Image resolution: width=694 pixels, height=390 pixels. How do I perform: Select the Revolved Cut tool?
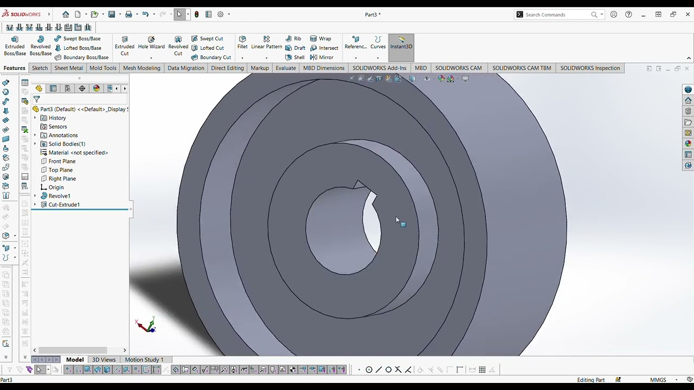coord(178,47)
